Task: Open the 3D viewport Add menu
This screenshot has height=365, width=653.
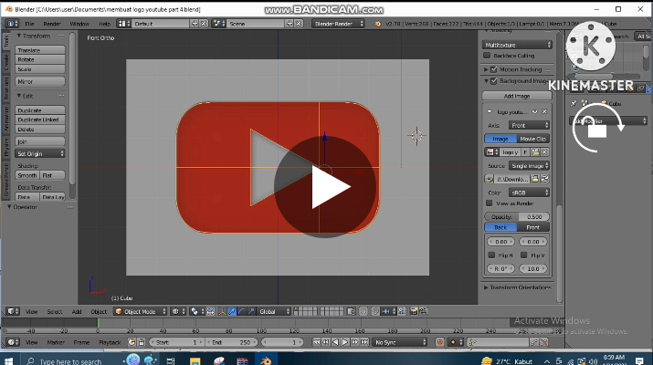Action: pyautogui.click(x=77, y=312)
